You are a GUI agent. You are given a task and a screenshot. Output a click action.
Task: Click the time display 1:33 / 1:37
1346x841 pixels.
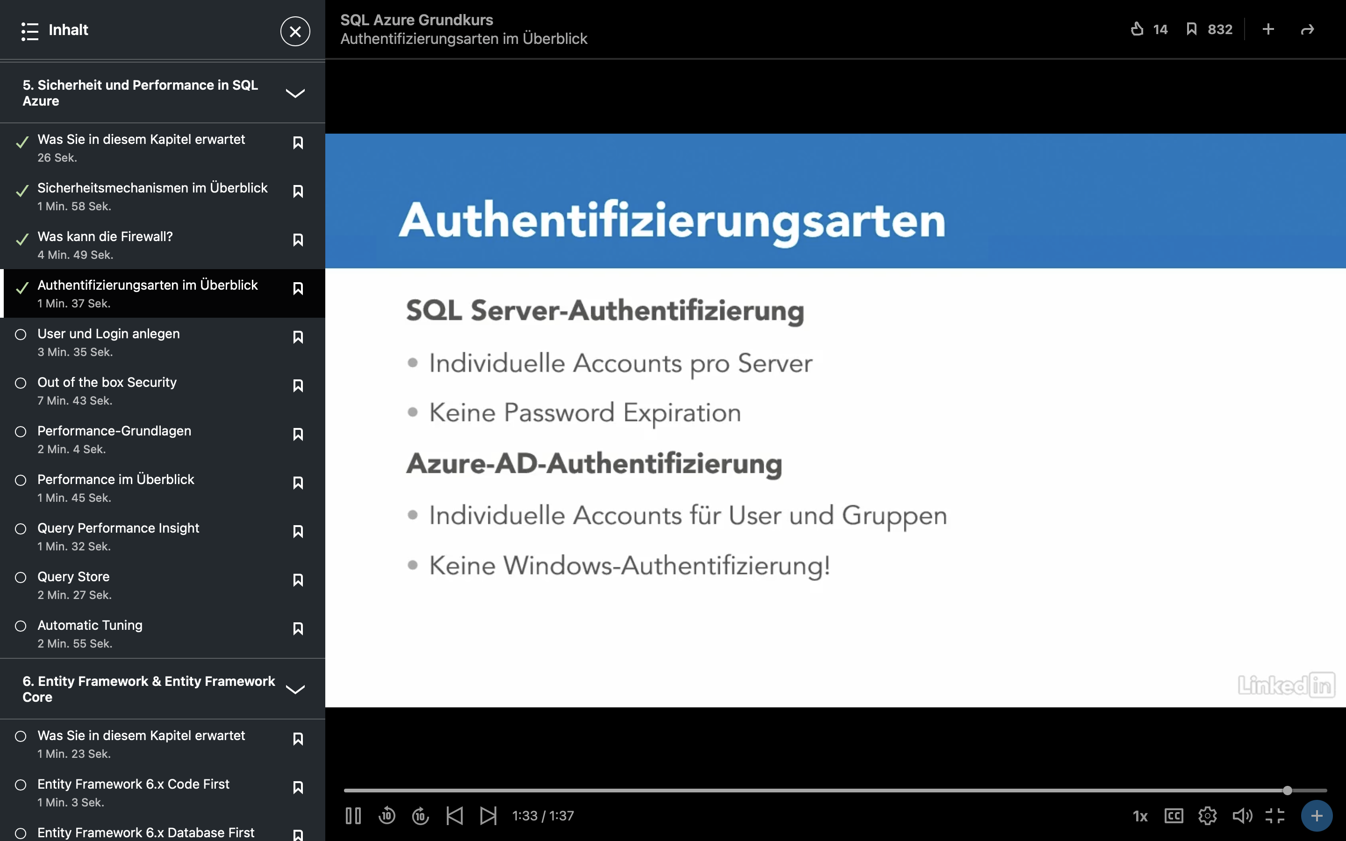(543, 816)
